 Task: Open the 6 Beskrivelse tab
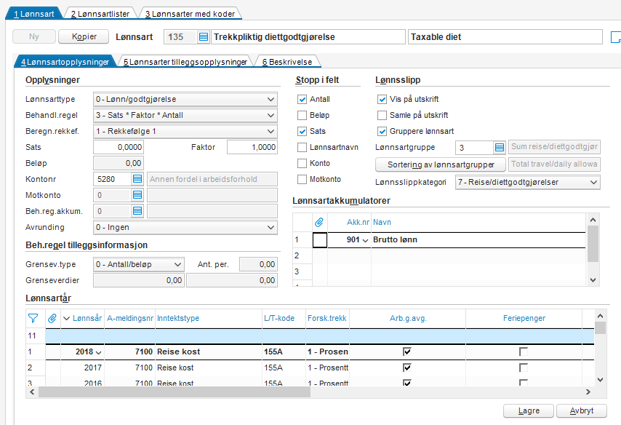tap(287, 62)
